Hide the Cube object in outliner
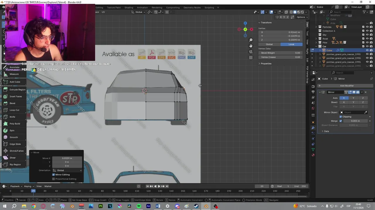This screenshot has width=375, height=210. tap(367, 50)
